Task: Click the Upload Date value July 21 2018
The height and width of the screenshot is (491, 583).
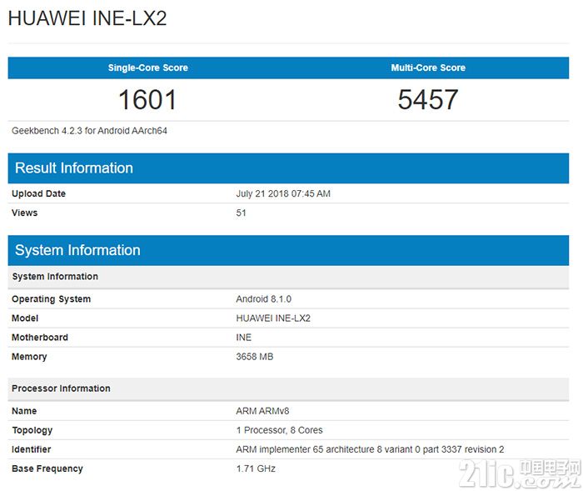Action: [x=283, y=193]
